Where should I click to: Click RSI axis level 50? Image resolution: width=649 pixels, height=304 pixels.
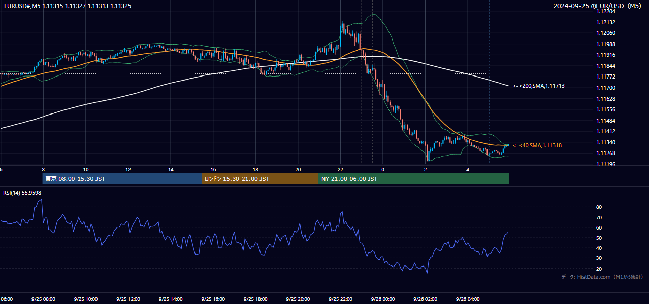click(x=599, y=238)
